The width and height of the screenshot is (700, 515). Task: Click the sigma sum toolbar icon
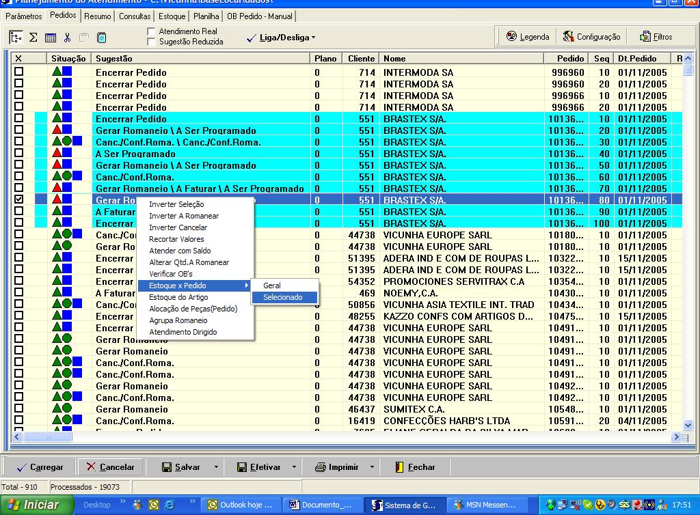pos(33,38)
